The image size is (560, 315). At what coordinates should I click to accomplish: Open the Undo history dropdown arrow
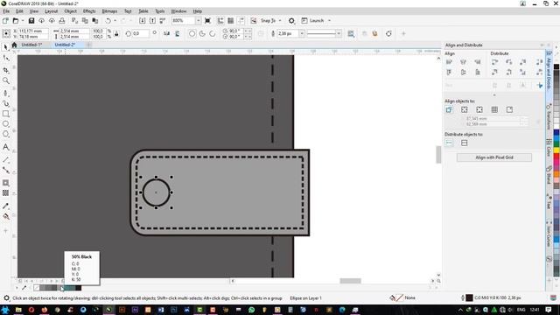(x=115, y=21)
